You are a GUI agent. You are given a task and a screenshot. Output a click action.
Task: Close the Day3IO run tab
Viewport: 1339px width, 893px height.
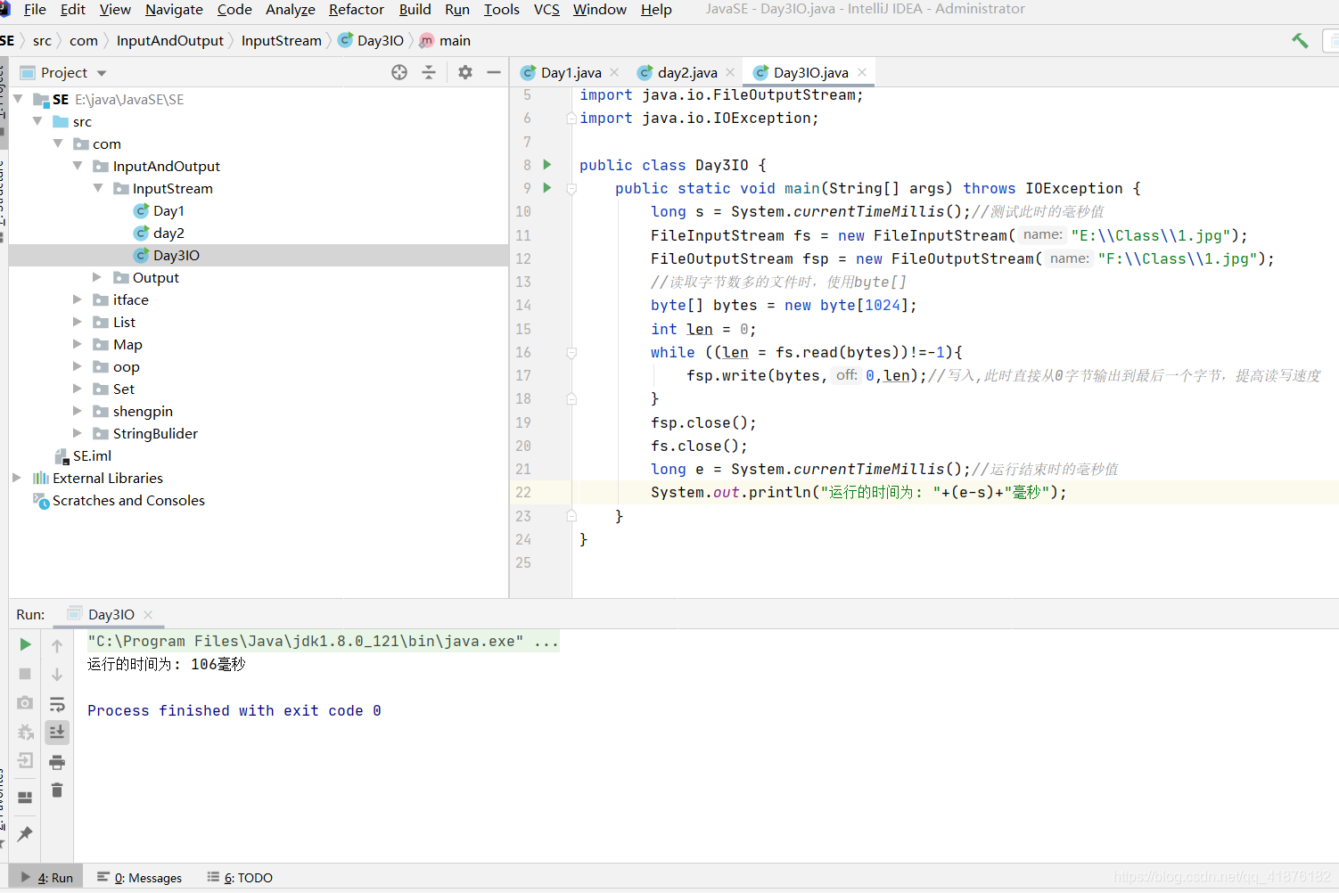148,615
